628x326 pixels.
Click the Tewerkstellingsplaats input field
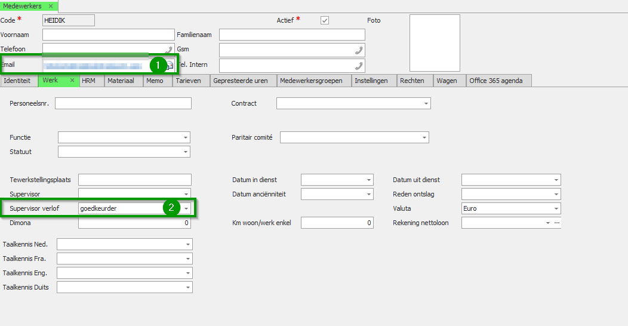click(x=134, y=180)
